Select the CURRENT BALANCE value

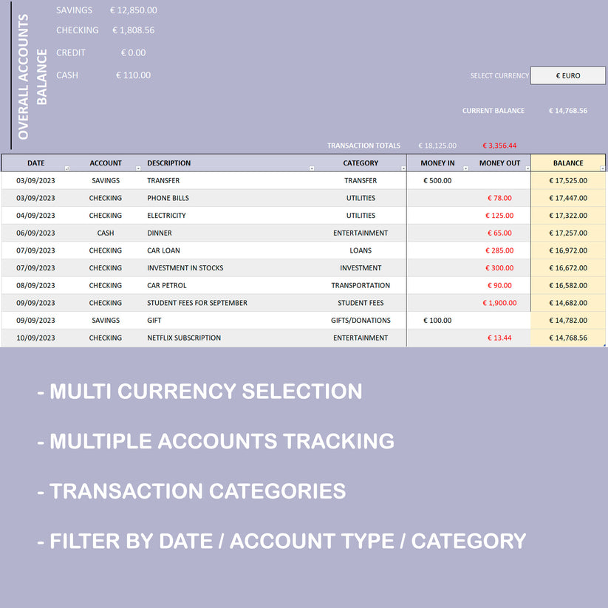coord(568,110)
